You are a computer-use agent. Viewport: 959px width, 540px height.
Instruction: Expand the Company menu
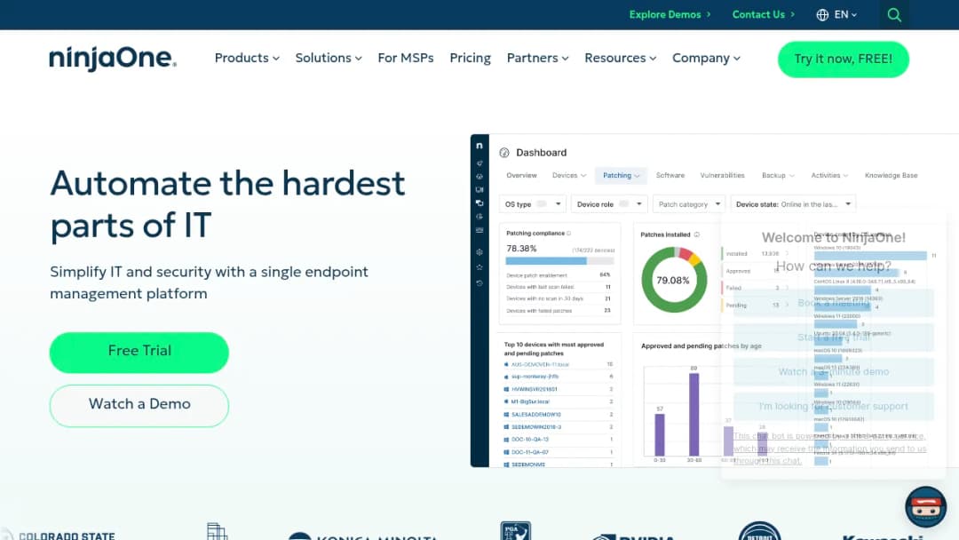pyautogui.click(x=706, y=58)
